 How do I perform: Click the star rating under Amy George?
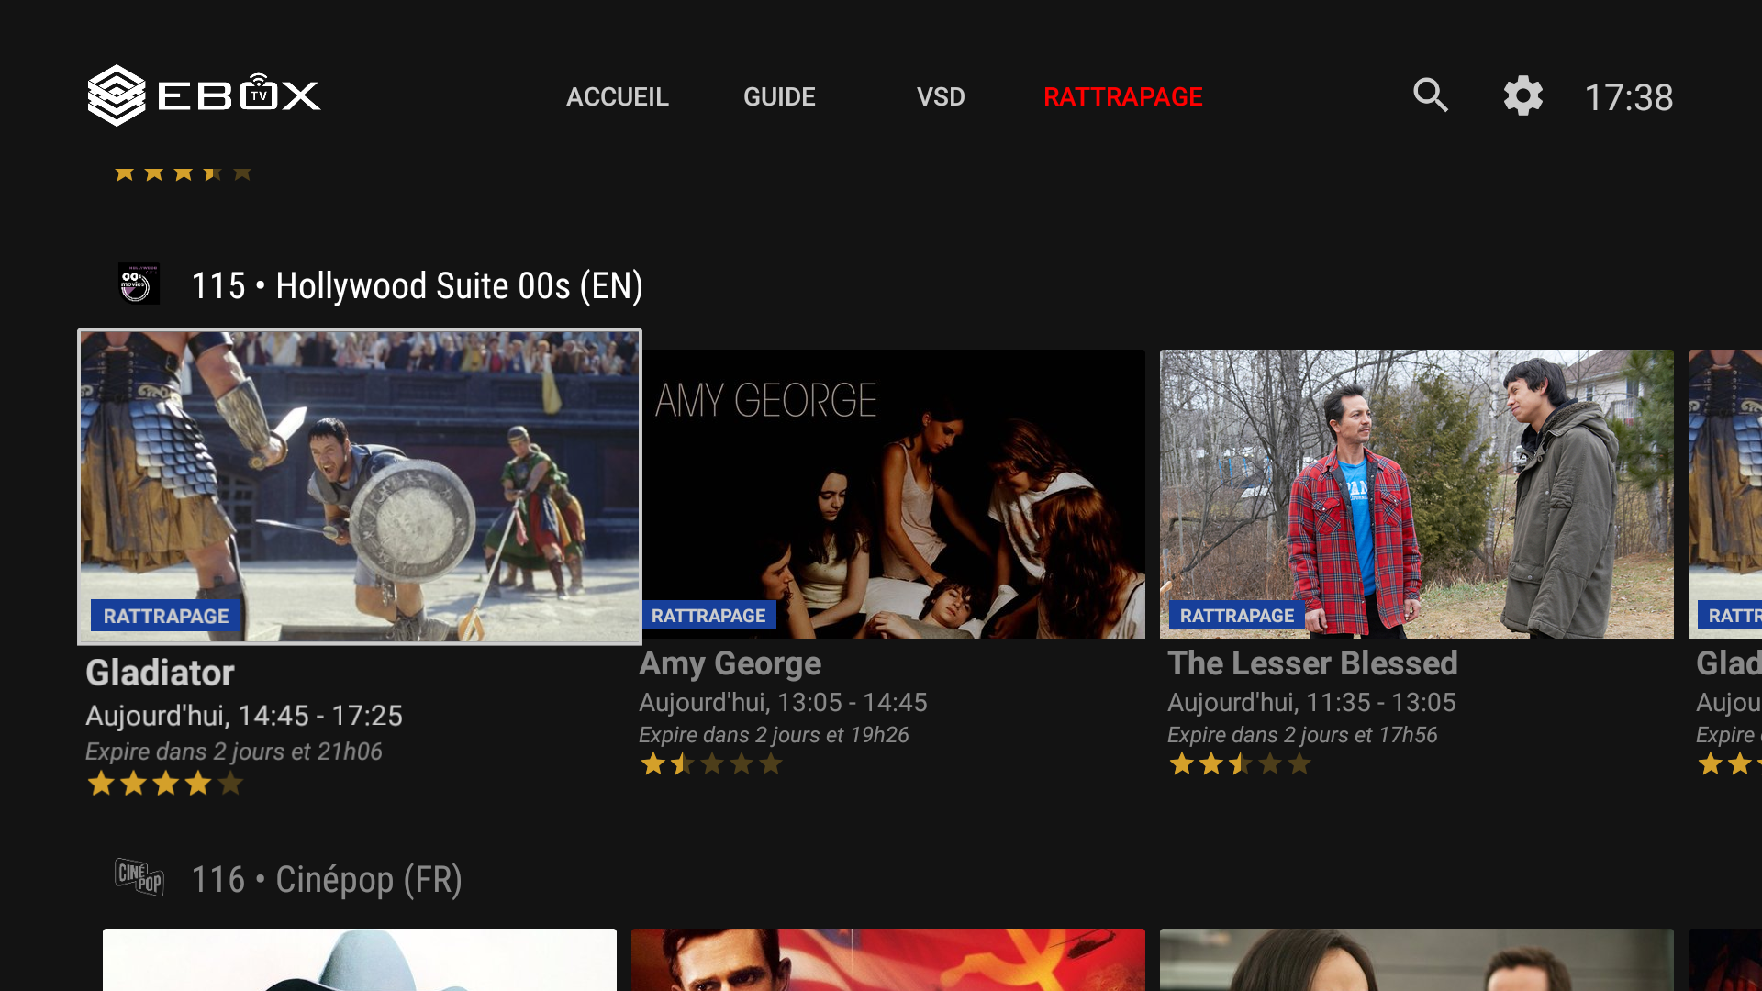(712, 763)
